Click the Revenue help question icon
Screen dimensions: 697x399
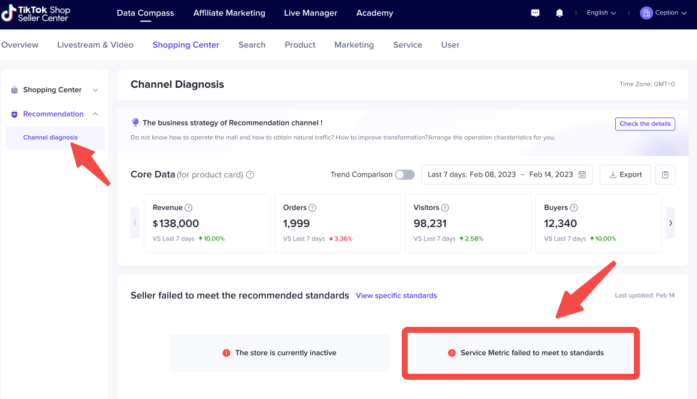188,208
